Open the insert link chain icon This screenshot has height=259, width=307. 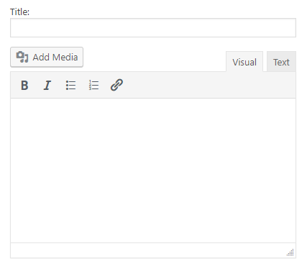click(x=116, y=85)
